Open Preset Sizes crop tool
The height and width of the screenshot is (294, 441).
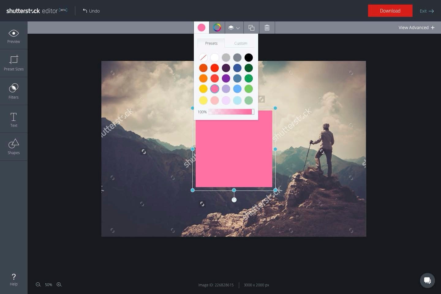(13, 63)
